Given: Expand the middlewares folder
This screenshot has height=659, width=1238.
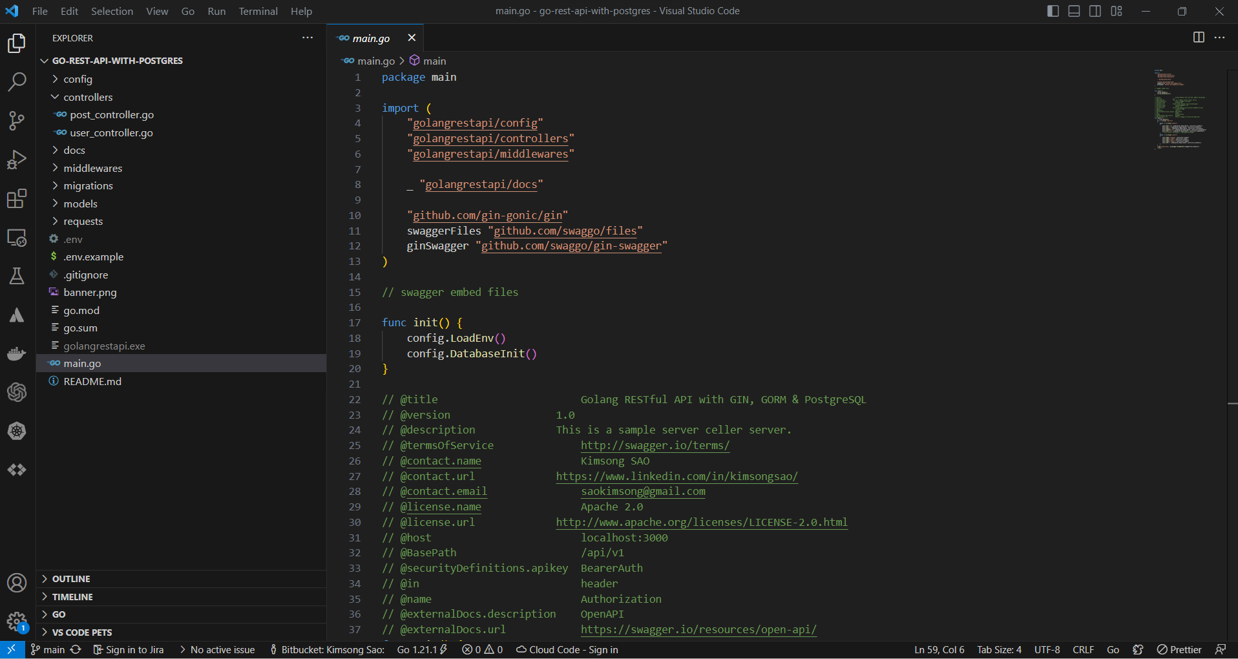Looking at the screenshot, I should tap(181, 168).
